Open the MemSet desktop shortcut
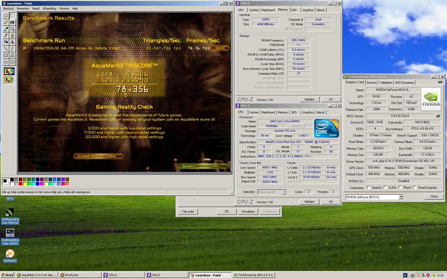Screen dimensions: 447x279 point(10,216)
